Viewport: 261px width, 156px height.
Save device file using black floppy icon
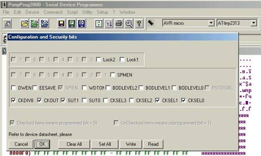pyautogui.click(x=62, y=23)
